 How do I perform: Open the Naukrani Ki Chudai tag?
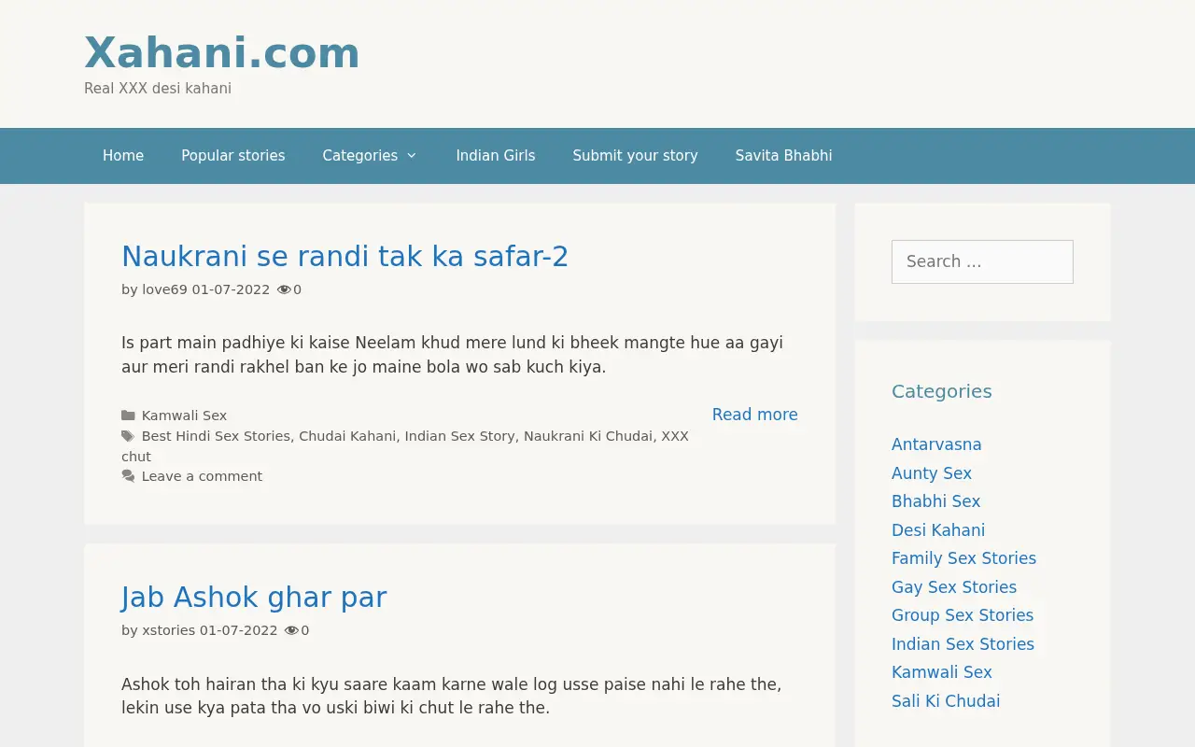[588, 436]
